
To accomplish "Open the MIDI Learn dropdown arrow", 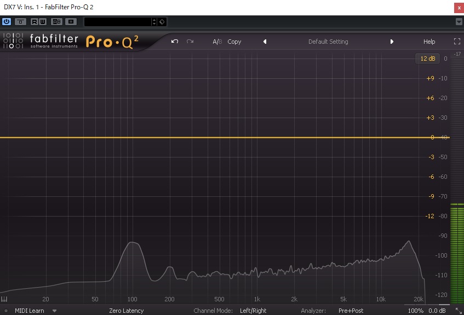I will (x=54, y=311).
